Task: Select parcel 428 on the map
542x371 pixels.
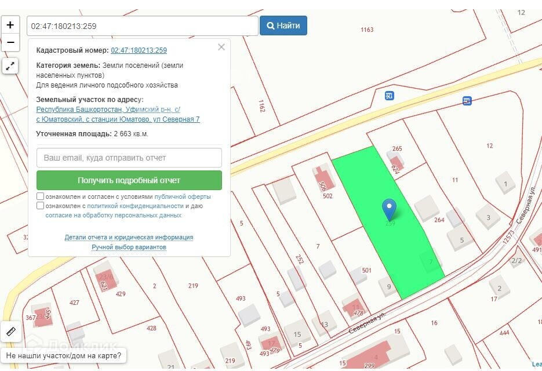Action: (151, 328)
